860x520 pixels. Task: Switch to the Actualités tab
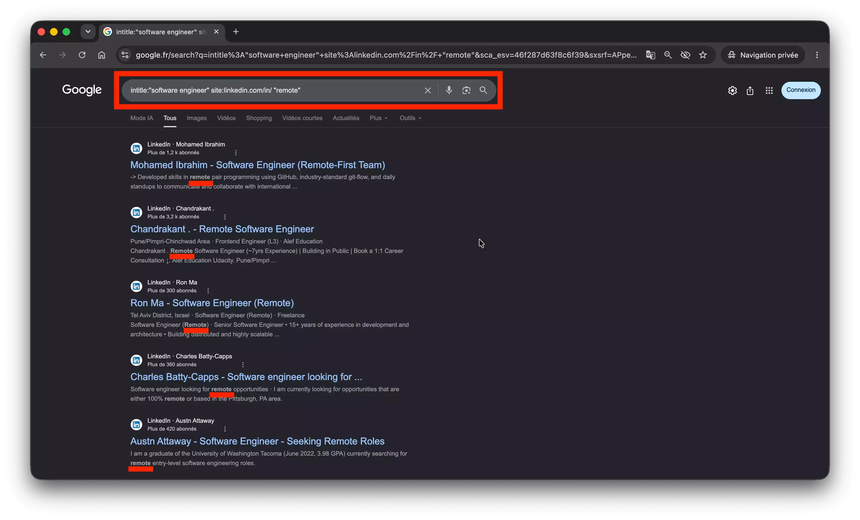coord(346,118)
